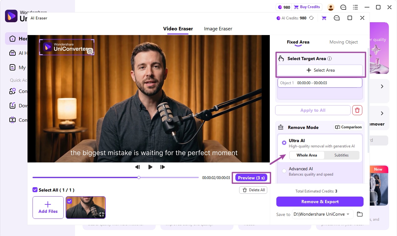The image size is (397, 236).
Task: Choose the Ultra AI remove mode
Action: [284, 143]
